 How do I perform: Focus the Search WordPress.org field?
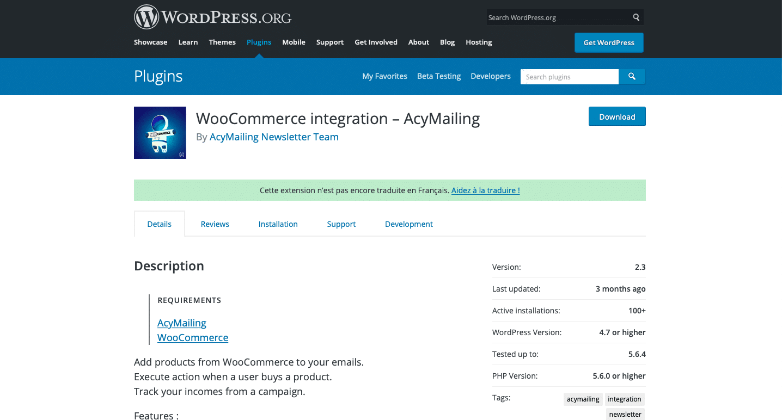(558, 17)
